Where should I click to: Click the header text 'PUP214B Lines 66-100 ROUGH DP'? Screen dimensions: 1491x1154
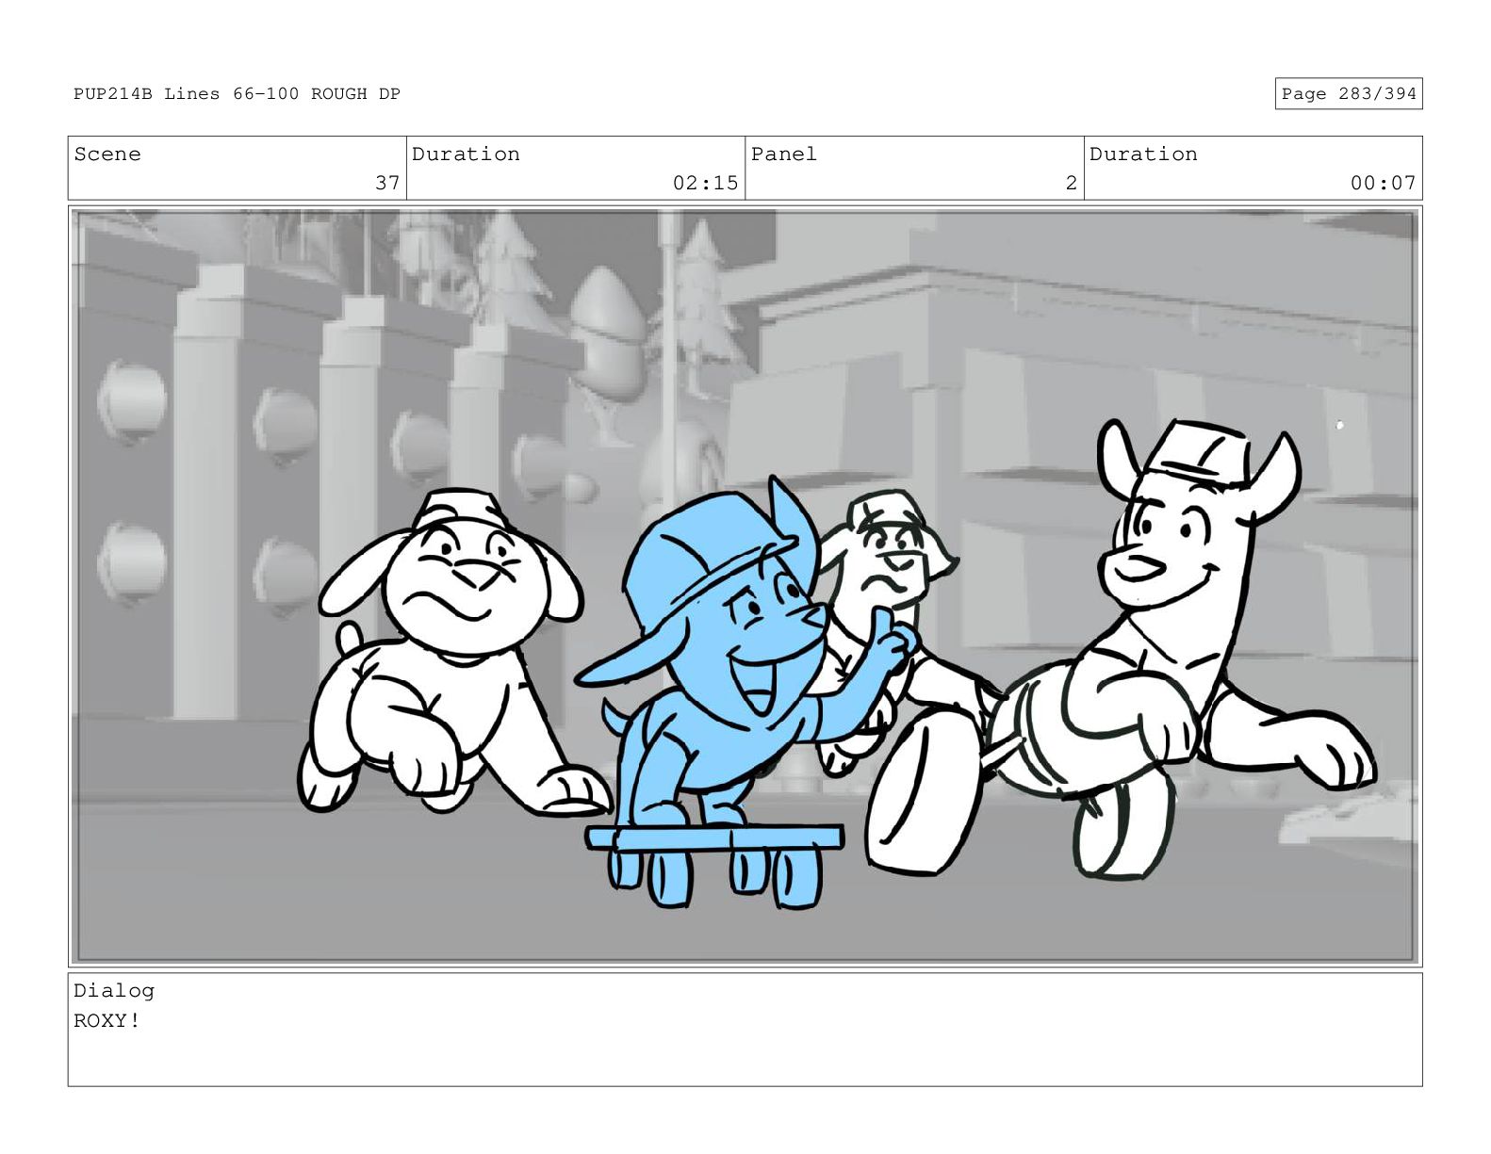click(x=237, y=93)
